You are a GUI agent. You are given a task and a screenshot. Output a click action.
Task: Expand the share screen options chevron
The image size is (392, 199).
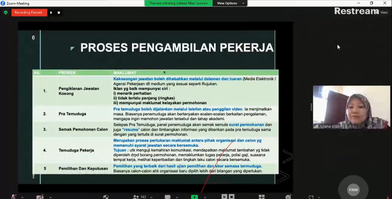coord(205,197)
